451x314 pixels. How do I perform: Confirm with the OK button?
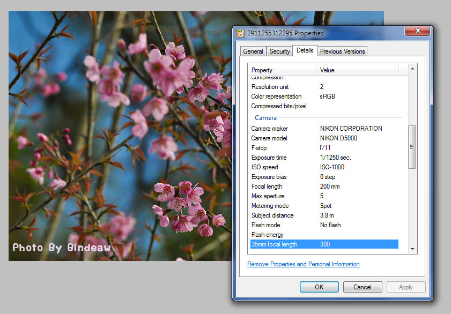[319, 287]
